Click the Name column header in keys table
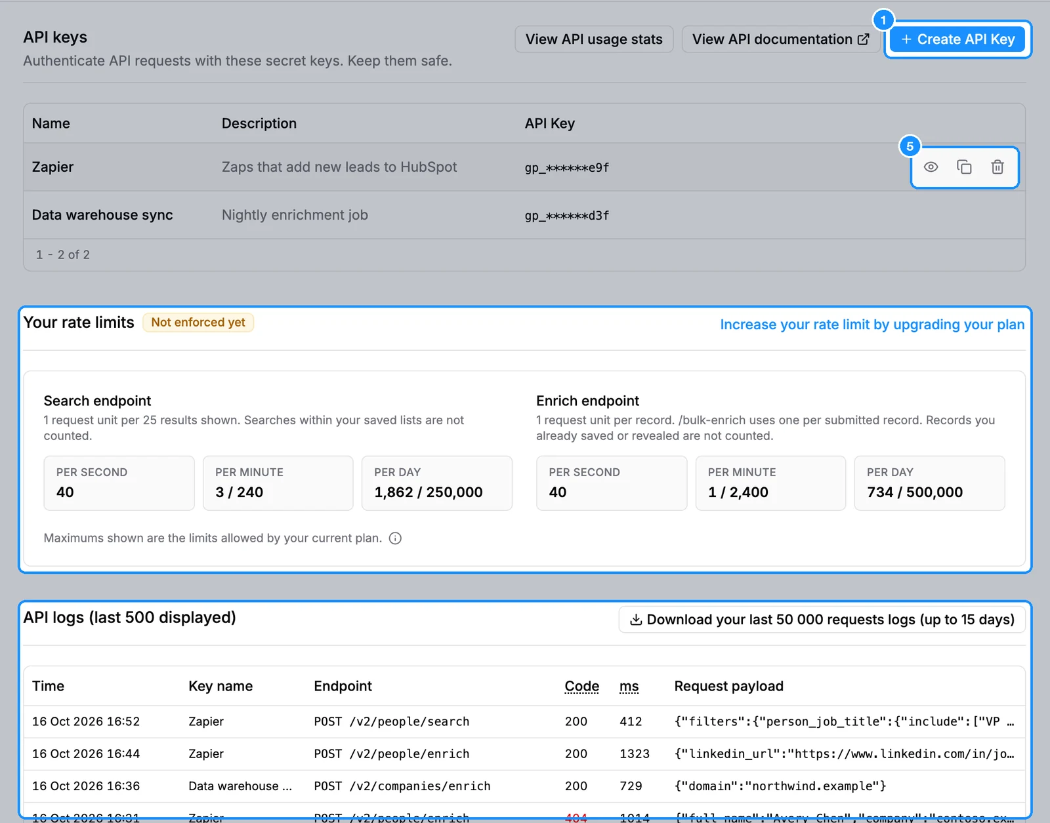1050x823 pixels. point(51,123)
